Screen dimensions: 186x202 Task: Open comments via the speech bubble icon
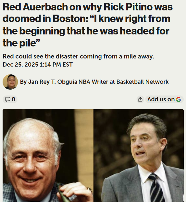coord(7,99)
